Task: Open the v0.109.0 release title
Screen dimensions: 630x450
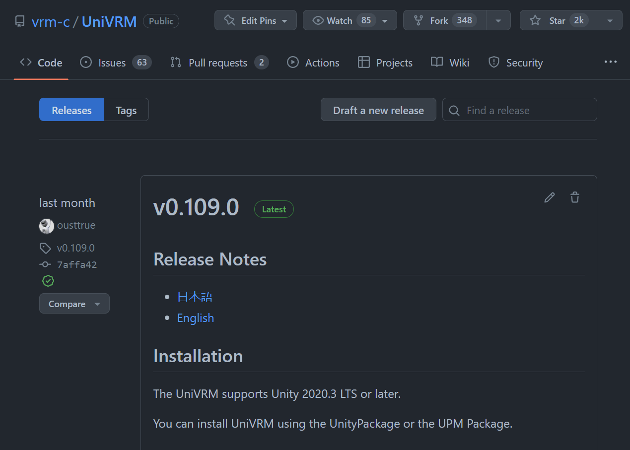Action: click(x=196, y=207)
